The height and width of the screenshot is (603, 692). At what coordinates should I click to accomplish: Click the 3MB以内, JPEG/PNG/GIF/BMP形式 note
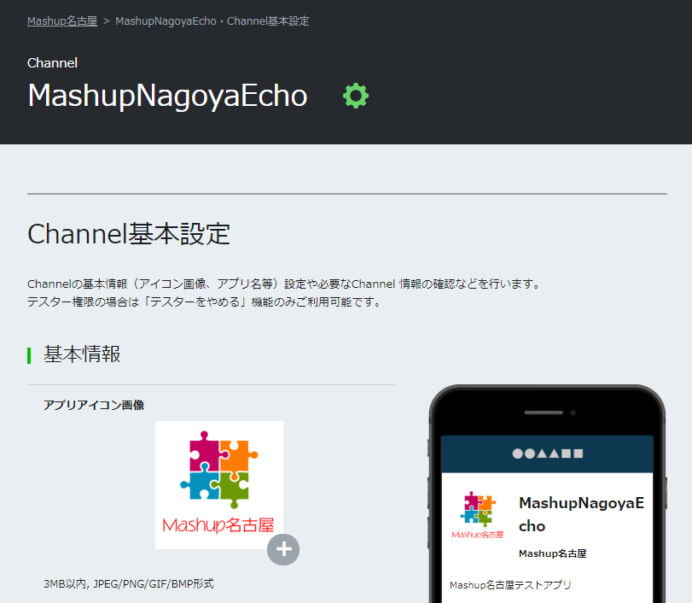[x=129, y=584]
